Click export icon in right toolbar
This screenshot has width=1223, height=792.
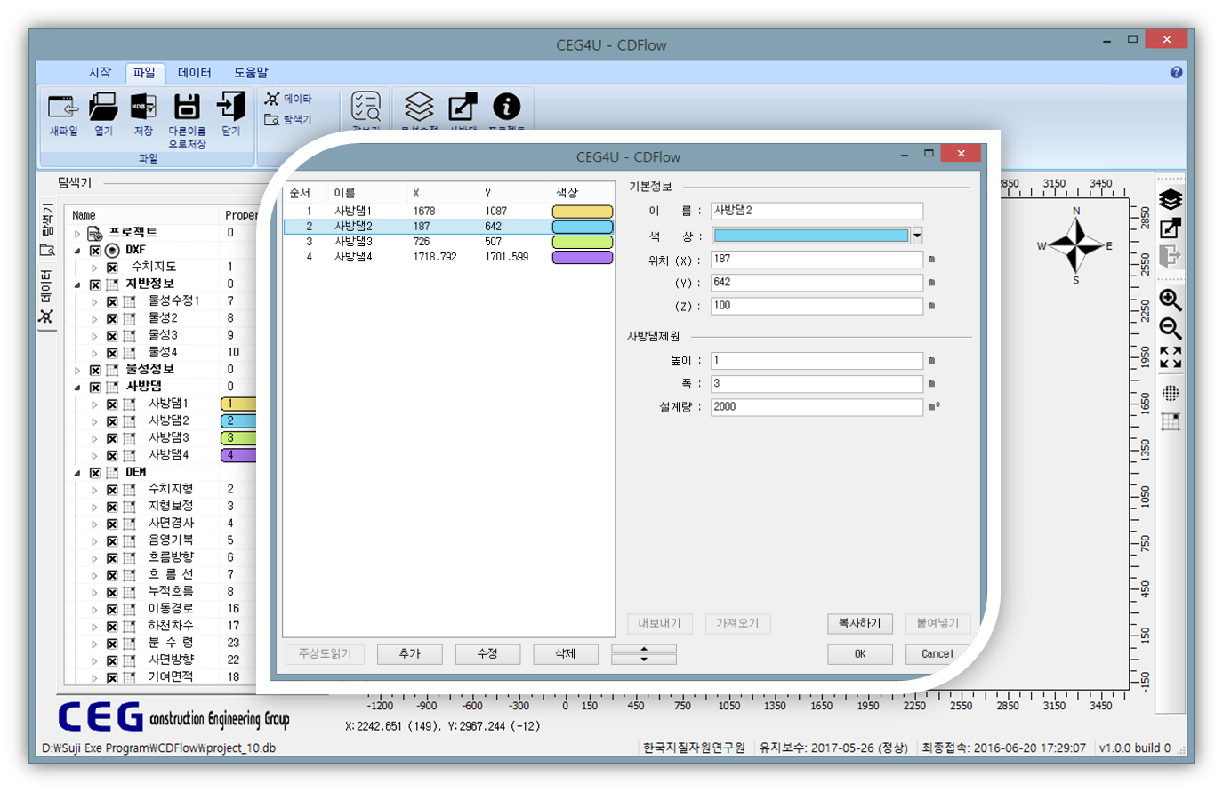point(1171,228)
